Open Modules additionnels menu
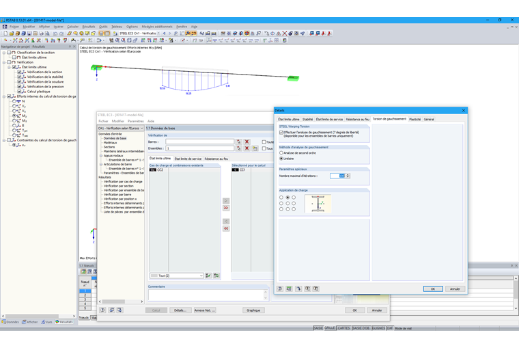The image size is (519, 348). click(157, 27)
